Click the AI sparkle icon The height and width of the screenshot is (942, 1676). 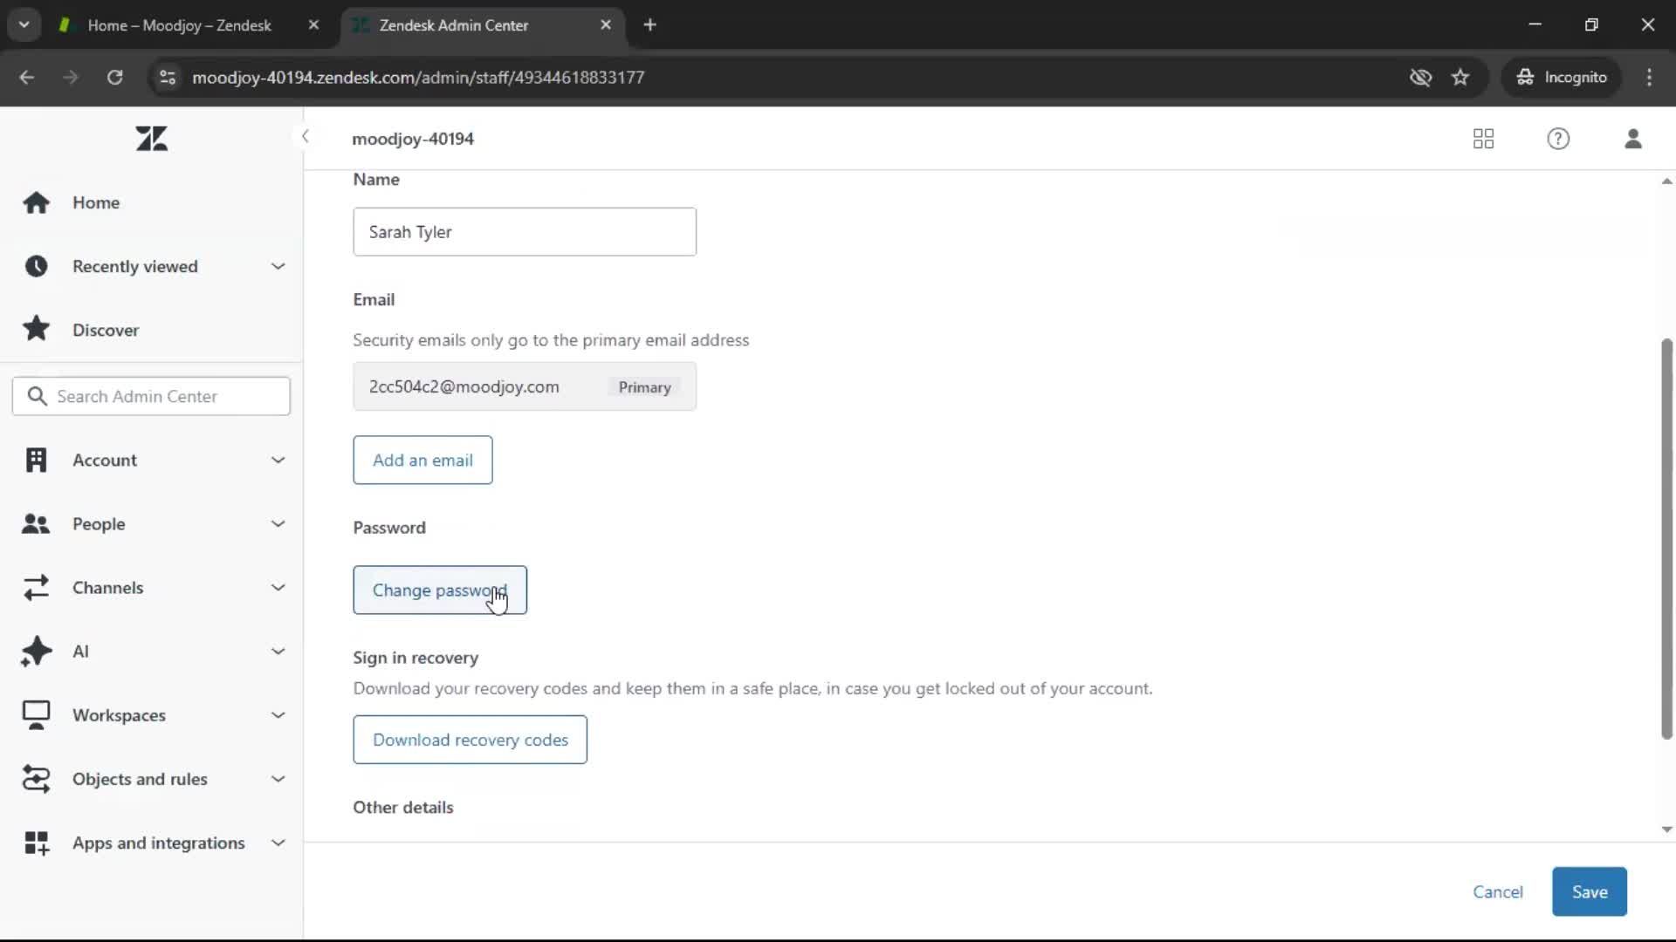point(37,652)
